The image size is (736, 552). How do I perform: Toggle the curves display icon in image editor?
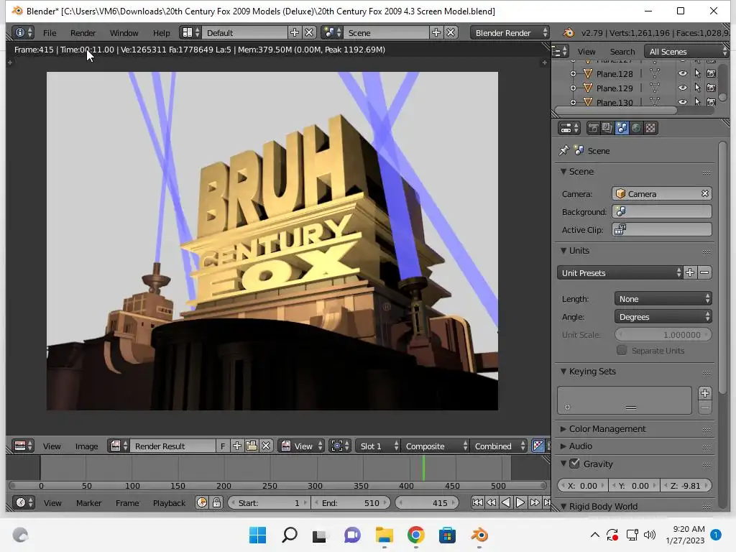[538, 446]
